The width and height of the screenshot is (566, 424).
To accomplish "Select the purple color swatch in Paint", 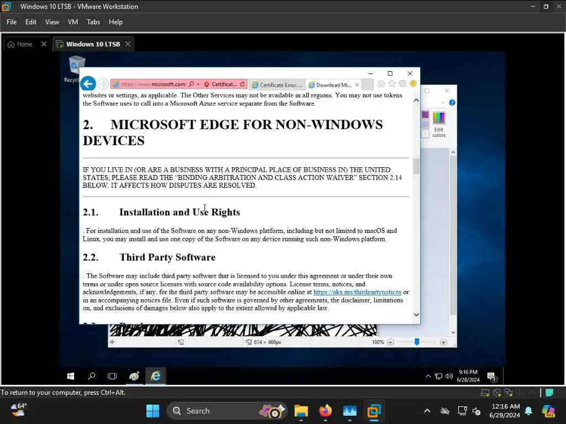I will (x=425, y=115).
